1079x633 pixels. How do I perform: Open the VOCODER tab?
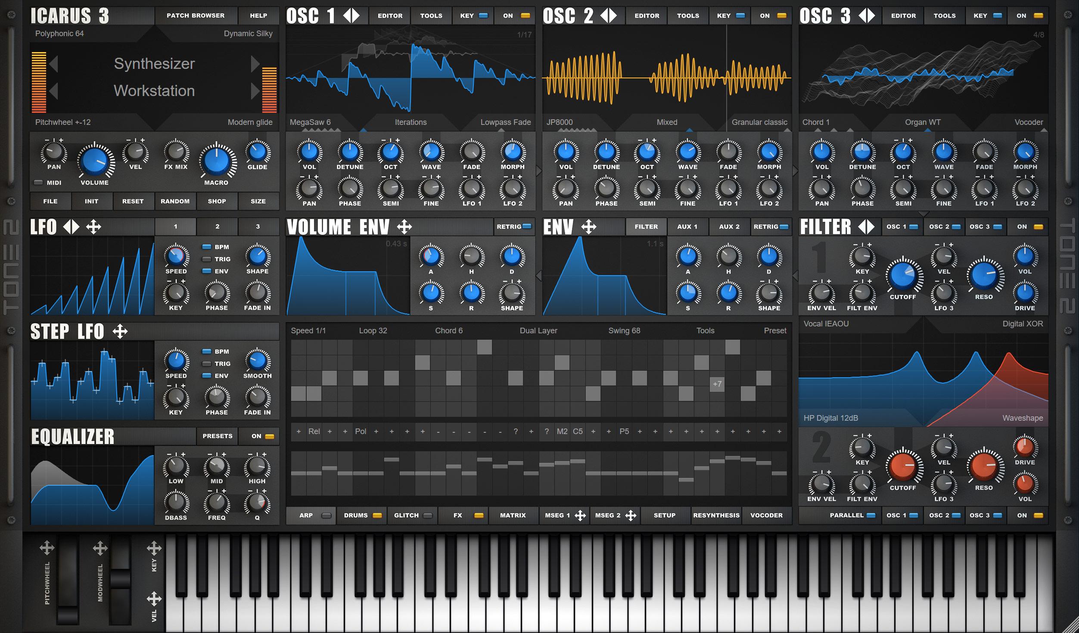tap(766, 515)
